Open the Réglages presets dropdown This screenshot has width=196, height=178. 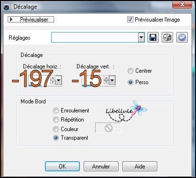tap(141, 38)
